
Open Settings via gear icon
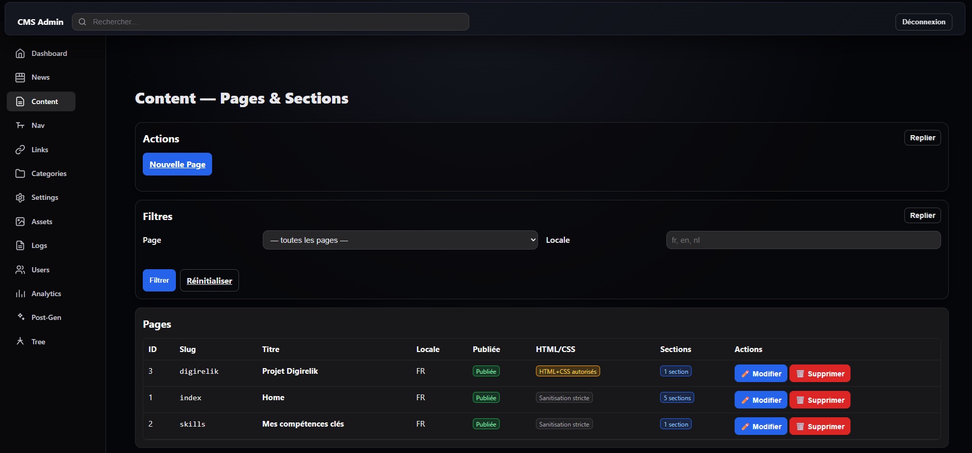click(x=20, y=197)
